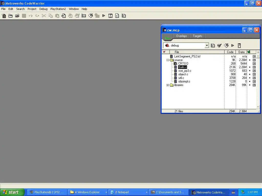The width and height of the screenshot is (262, 196).
Task: Collapse the source folder
Action: click(x=168, y=60)
